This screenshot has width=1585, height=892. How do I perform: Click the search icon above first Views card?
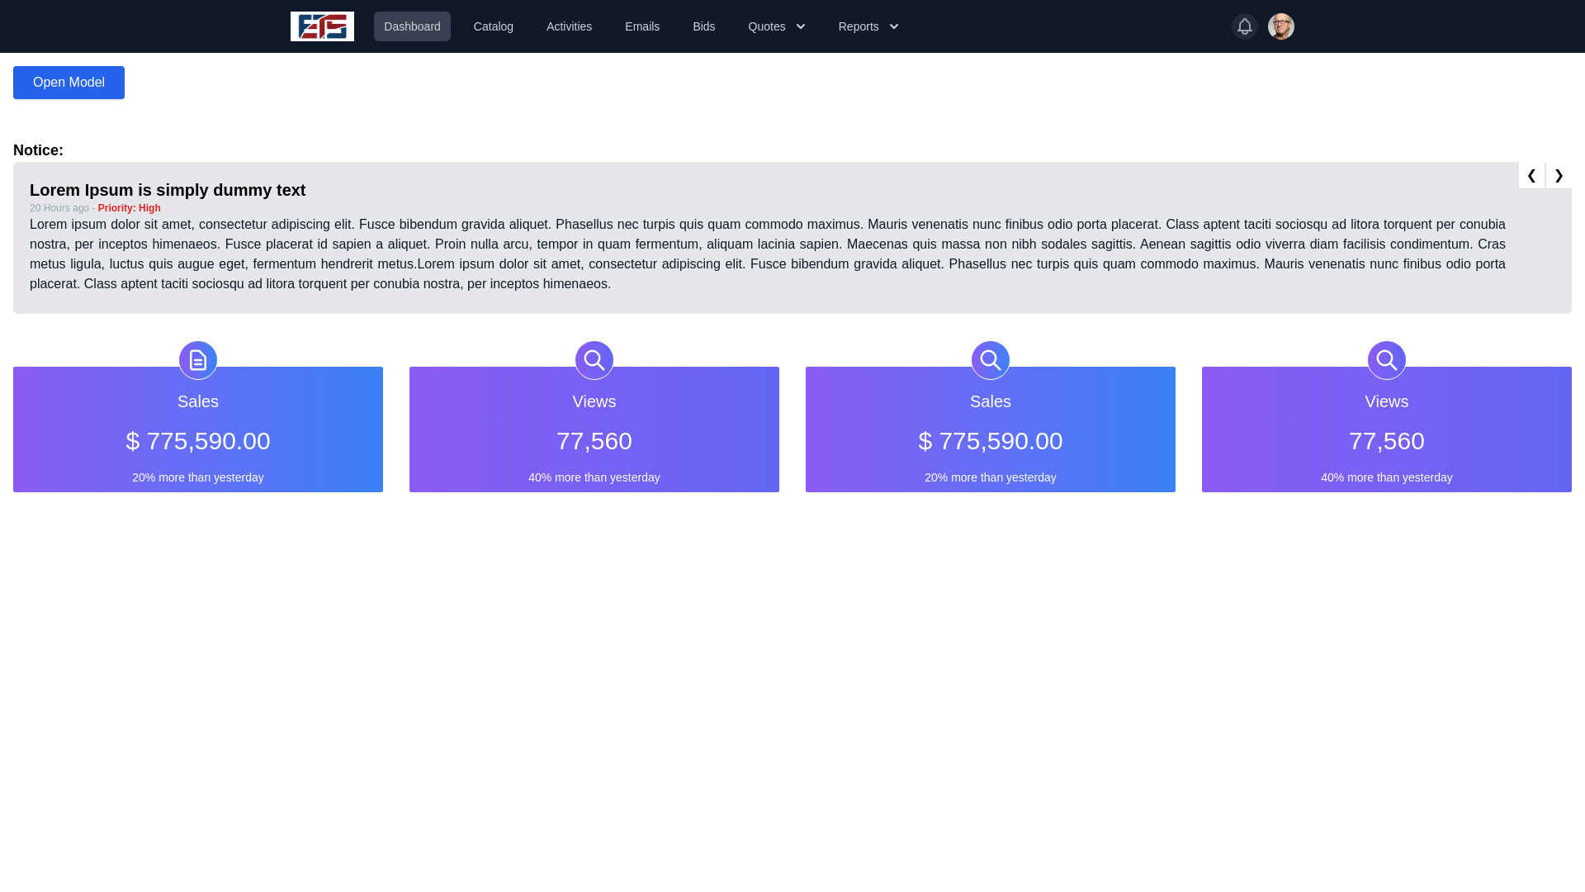coord(594,360)
